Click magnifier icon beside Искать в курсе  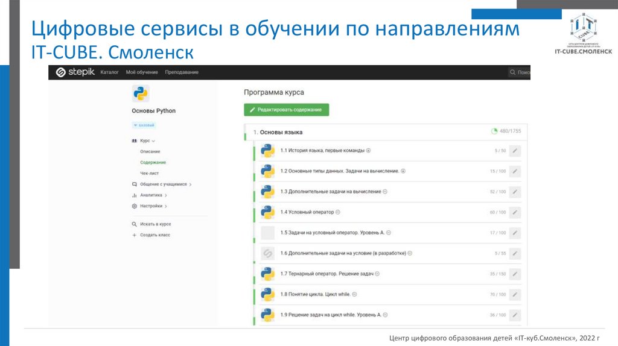pyautogui.click(x=135, y=224)
